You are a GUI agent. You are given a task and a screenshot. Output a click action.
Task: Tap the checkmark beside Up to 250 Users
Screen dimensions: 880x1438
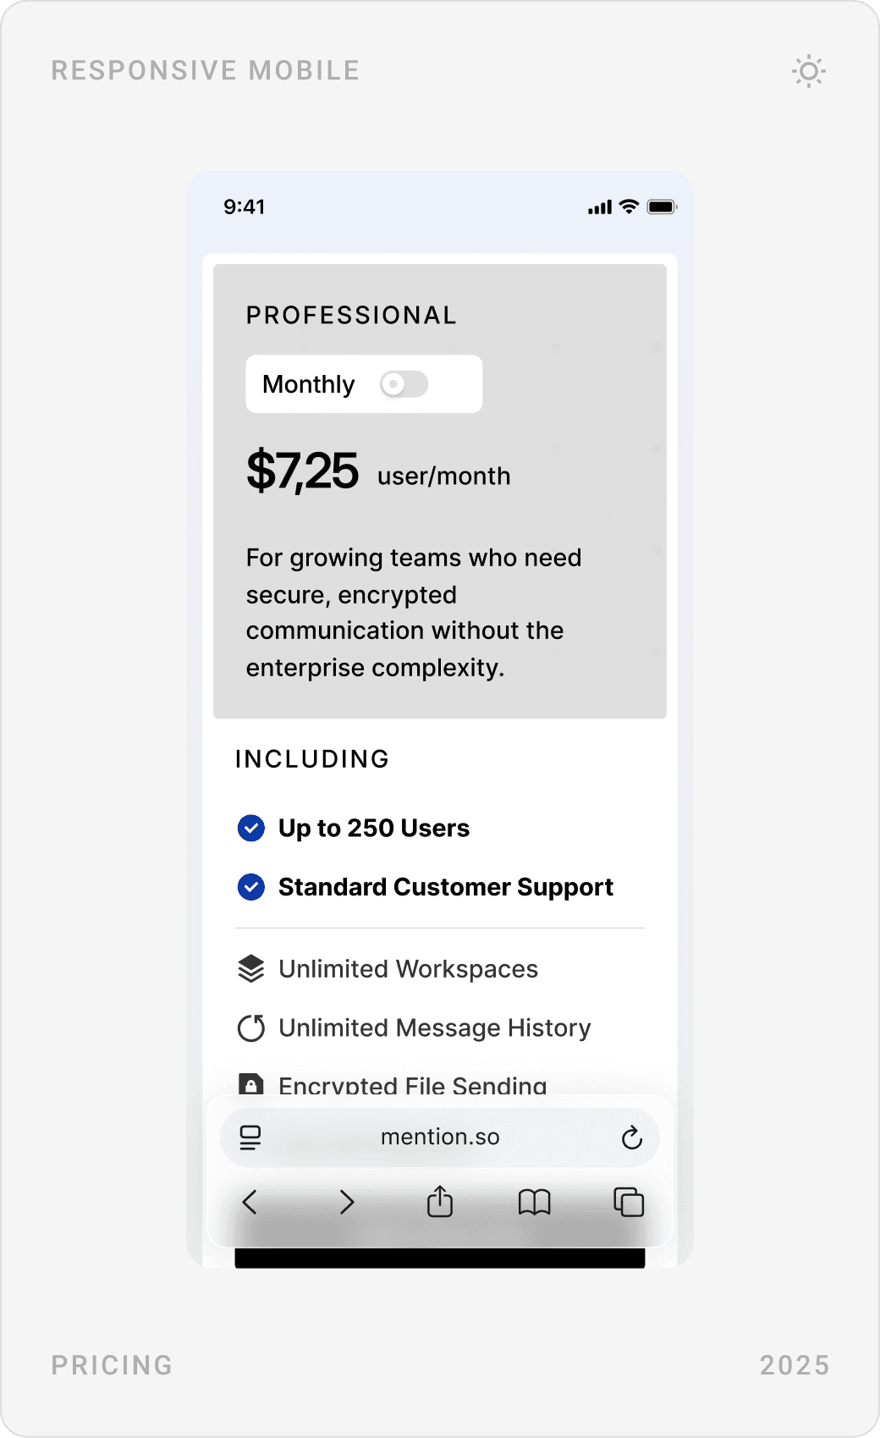250,828
